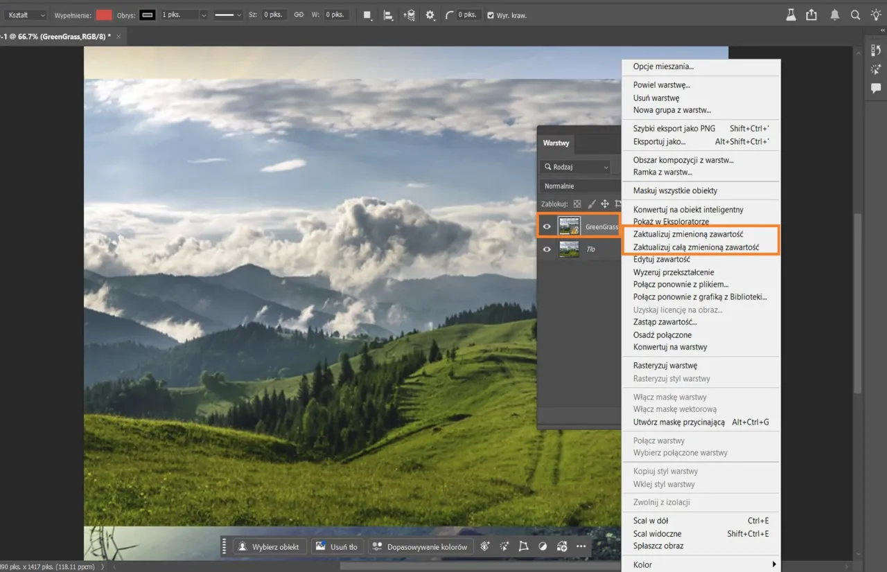Click the lock position icon in Zablokuj row
This screenshot has height=572, width=887.
[604, 204]
